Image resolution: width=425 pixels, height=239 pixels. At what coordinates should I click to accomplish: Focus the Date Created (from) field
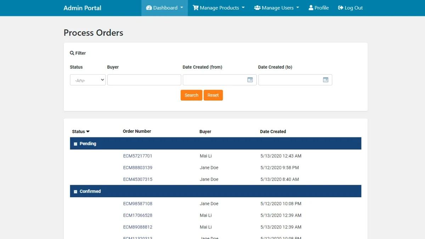coord(214,80)
